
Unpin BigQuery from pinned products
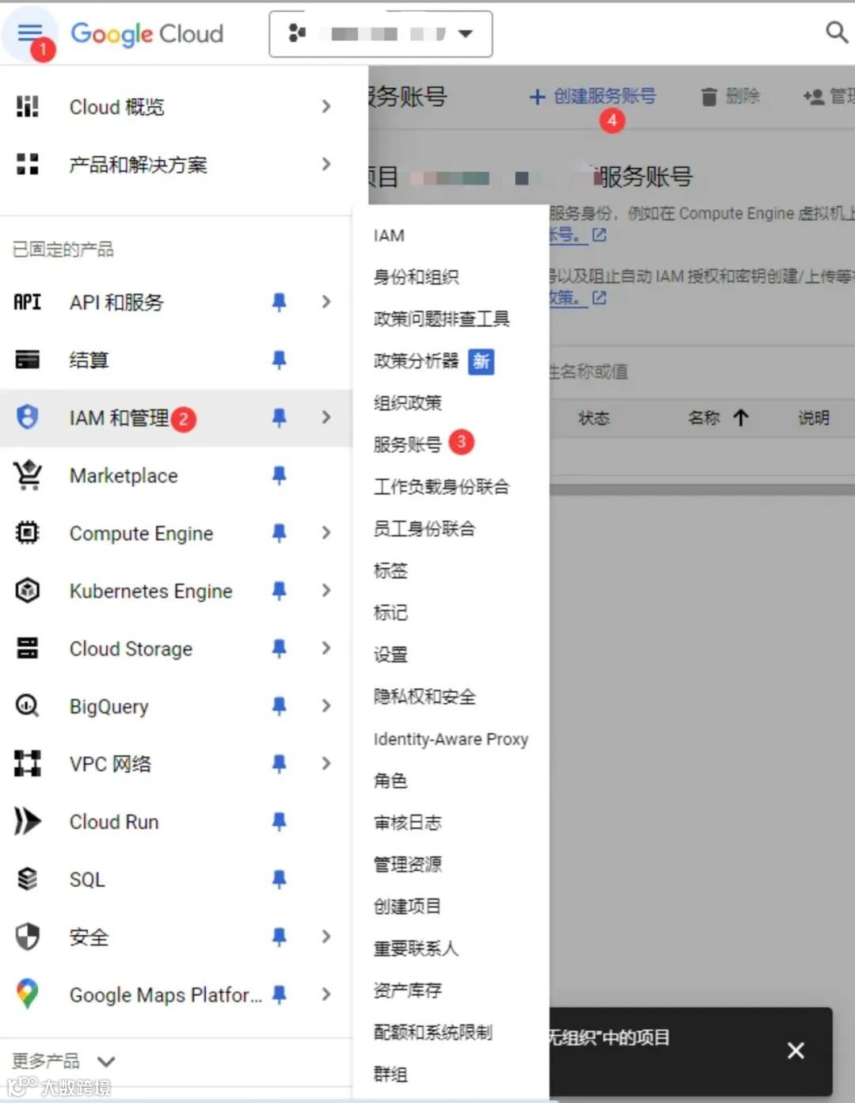point(279,706)
